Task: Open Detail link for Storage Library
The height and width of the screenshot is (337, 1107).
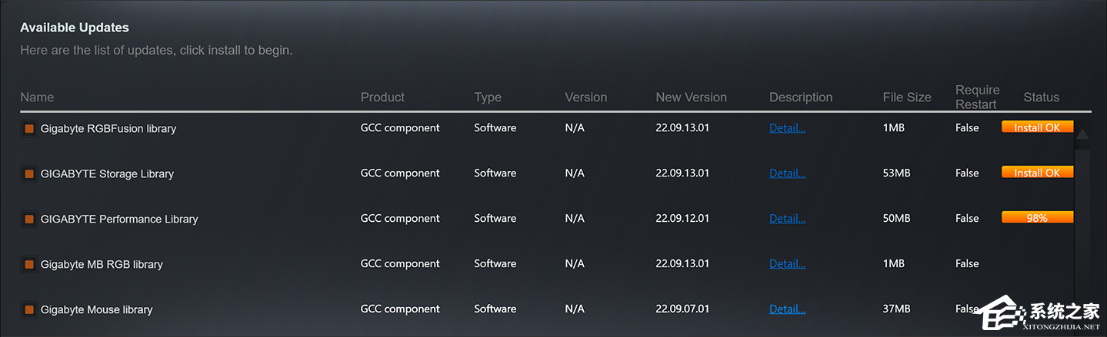Action: [787, 173]
